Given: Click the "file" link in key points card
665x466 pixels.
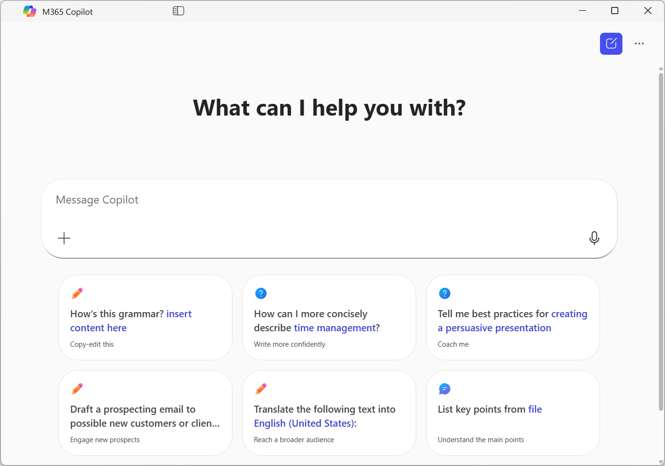Looking at the screenshot, I should coord(535,409).
